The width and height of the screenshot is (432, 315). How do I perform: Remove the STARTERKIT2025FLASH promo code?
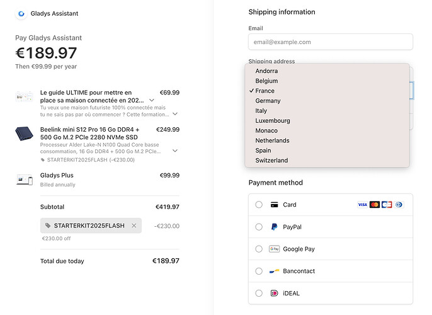134,226
